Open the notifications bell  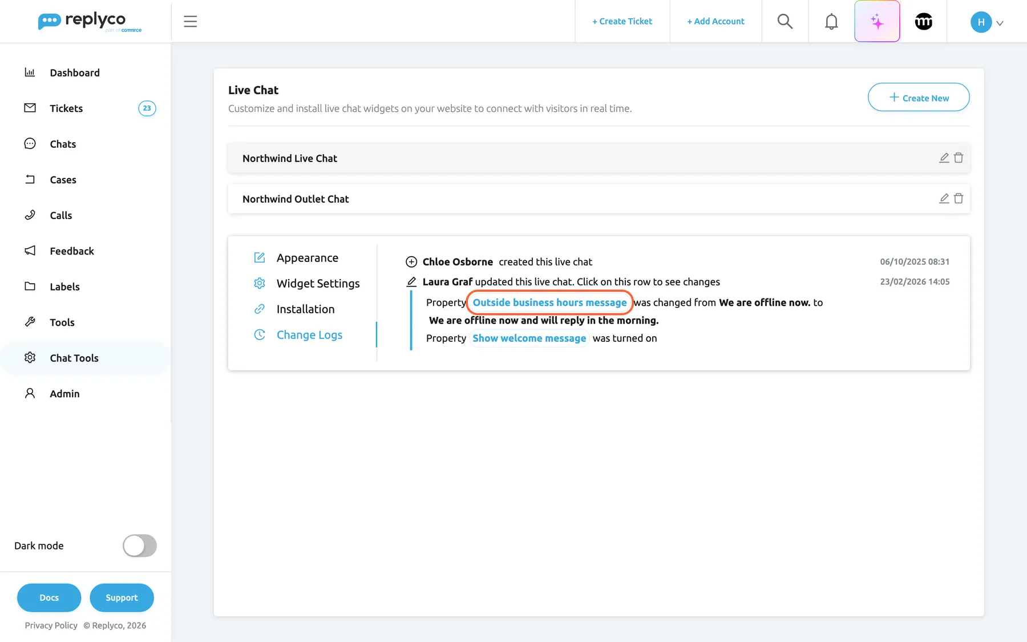831,22
